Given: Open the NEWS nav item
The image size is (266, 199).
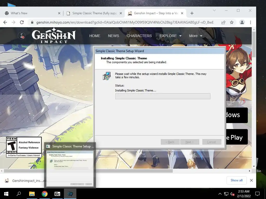Looking at the screenshot, I should (114, 36).
